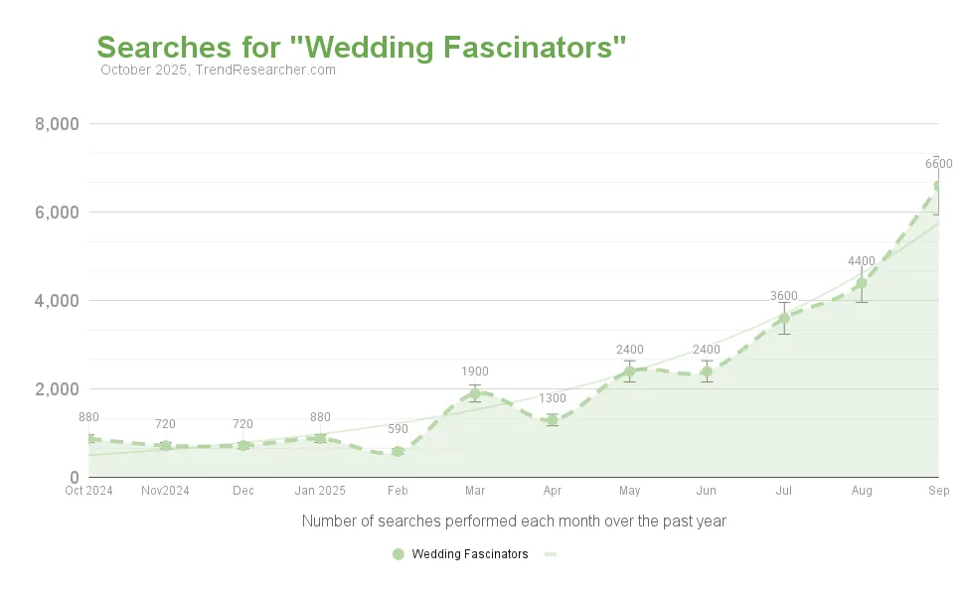Toggle the trendline legend dash
This screenshot has height=599, width=969.
551,554
